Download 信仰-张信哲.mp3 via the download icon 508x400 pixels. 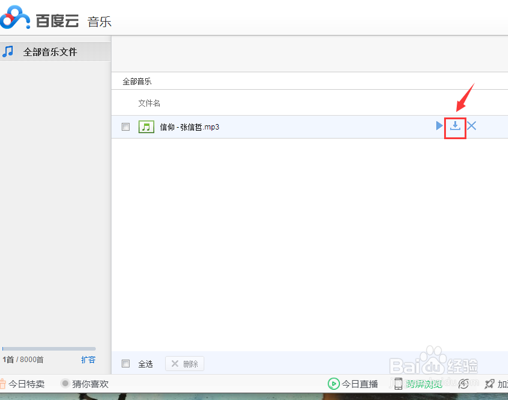(455, 126)
